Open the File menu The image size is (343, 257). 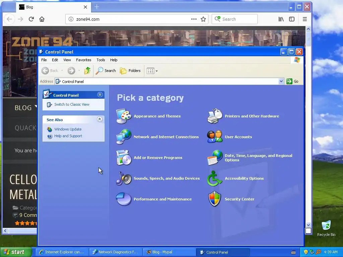click(x=44, y=60)
